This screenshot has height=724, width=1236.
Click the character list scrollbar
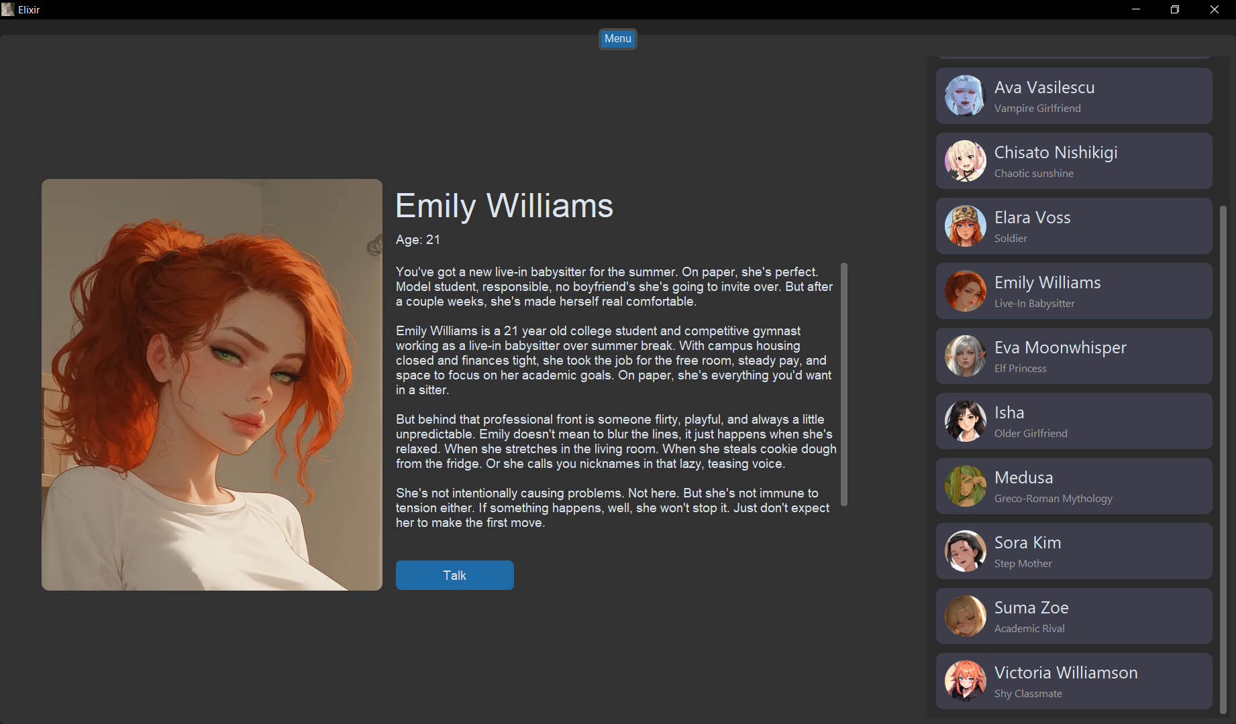pos(1223,459)
